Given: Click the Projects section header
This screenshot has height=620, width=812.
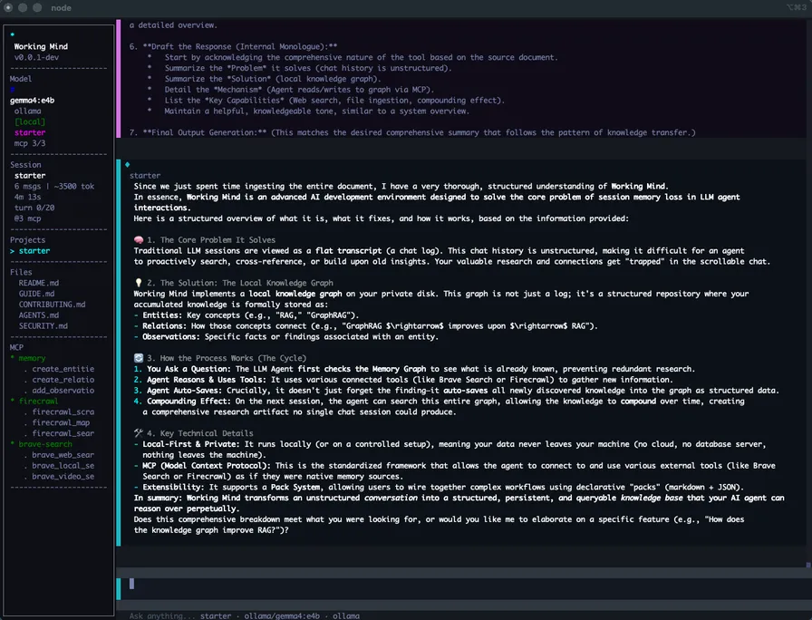Looking at the screenshot, I should pyautogui.click(x=27, y=240).
